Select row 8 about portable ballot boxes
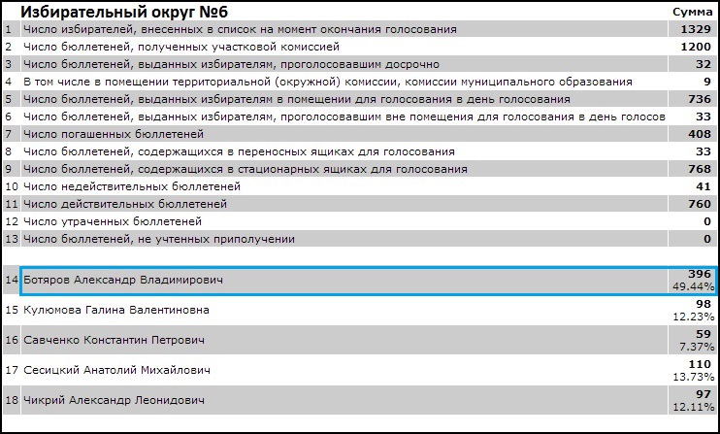 [x=239, y=151]
